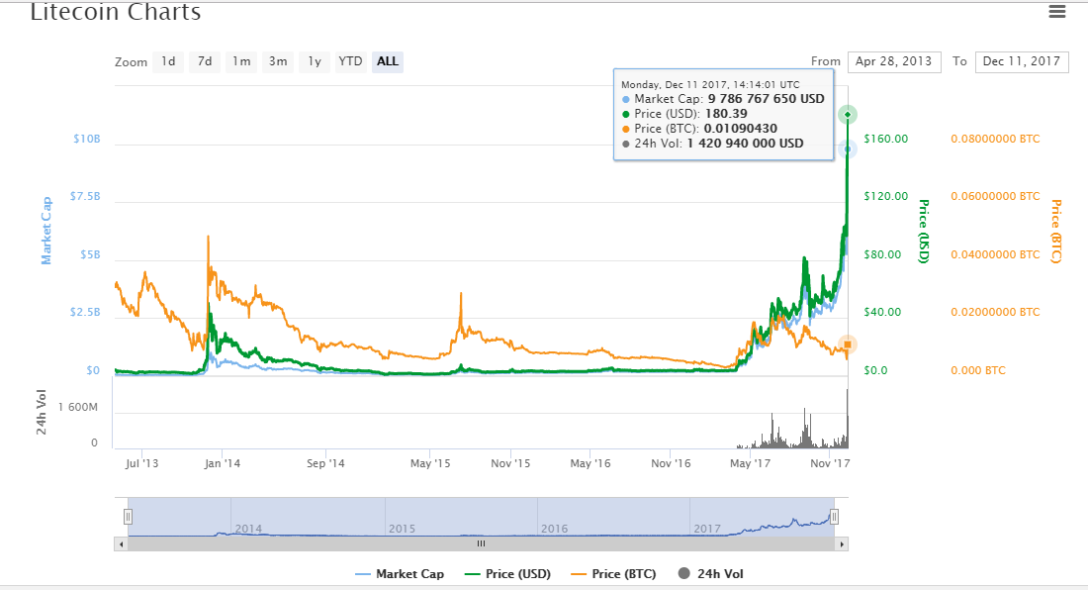Click the Nov '17 date axis label
The height and width of the screenshot is (590, 1088).
point(830,463)
